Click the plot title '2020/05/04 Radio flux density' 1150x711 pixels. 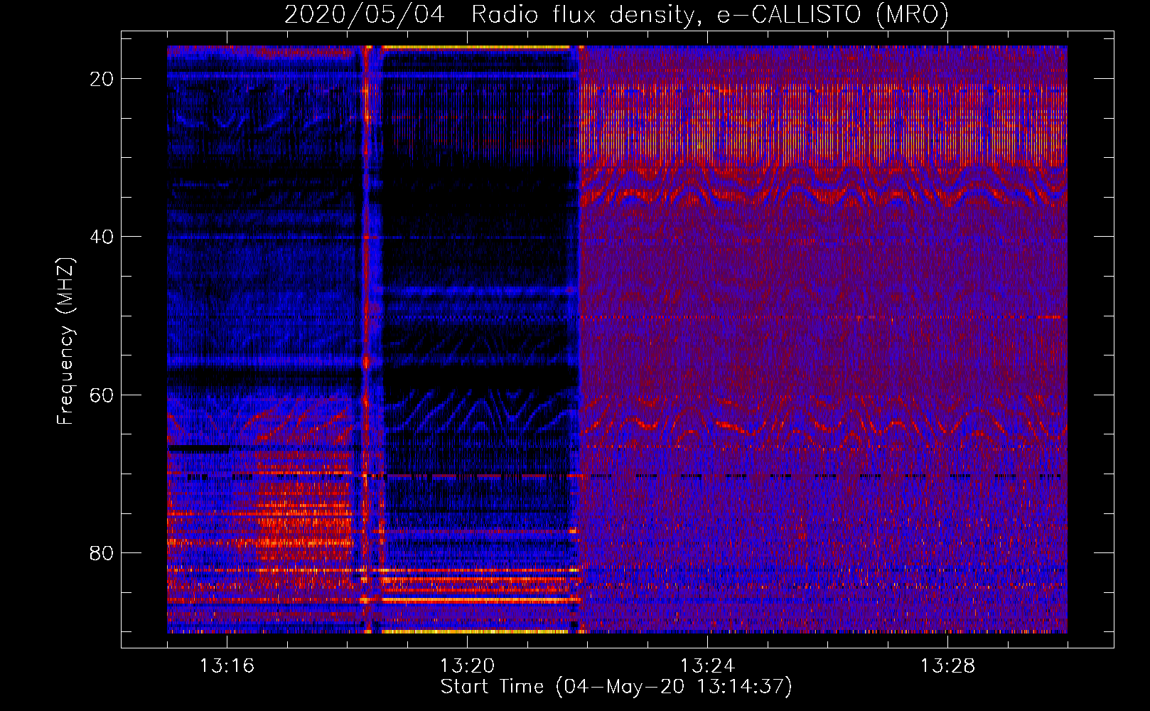(x=616, y=15)
